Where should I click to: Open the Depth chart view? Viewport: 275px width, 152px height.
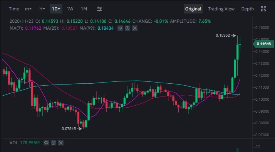click(248, 9)
